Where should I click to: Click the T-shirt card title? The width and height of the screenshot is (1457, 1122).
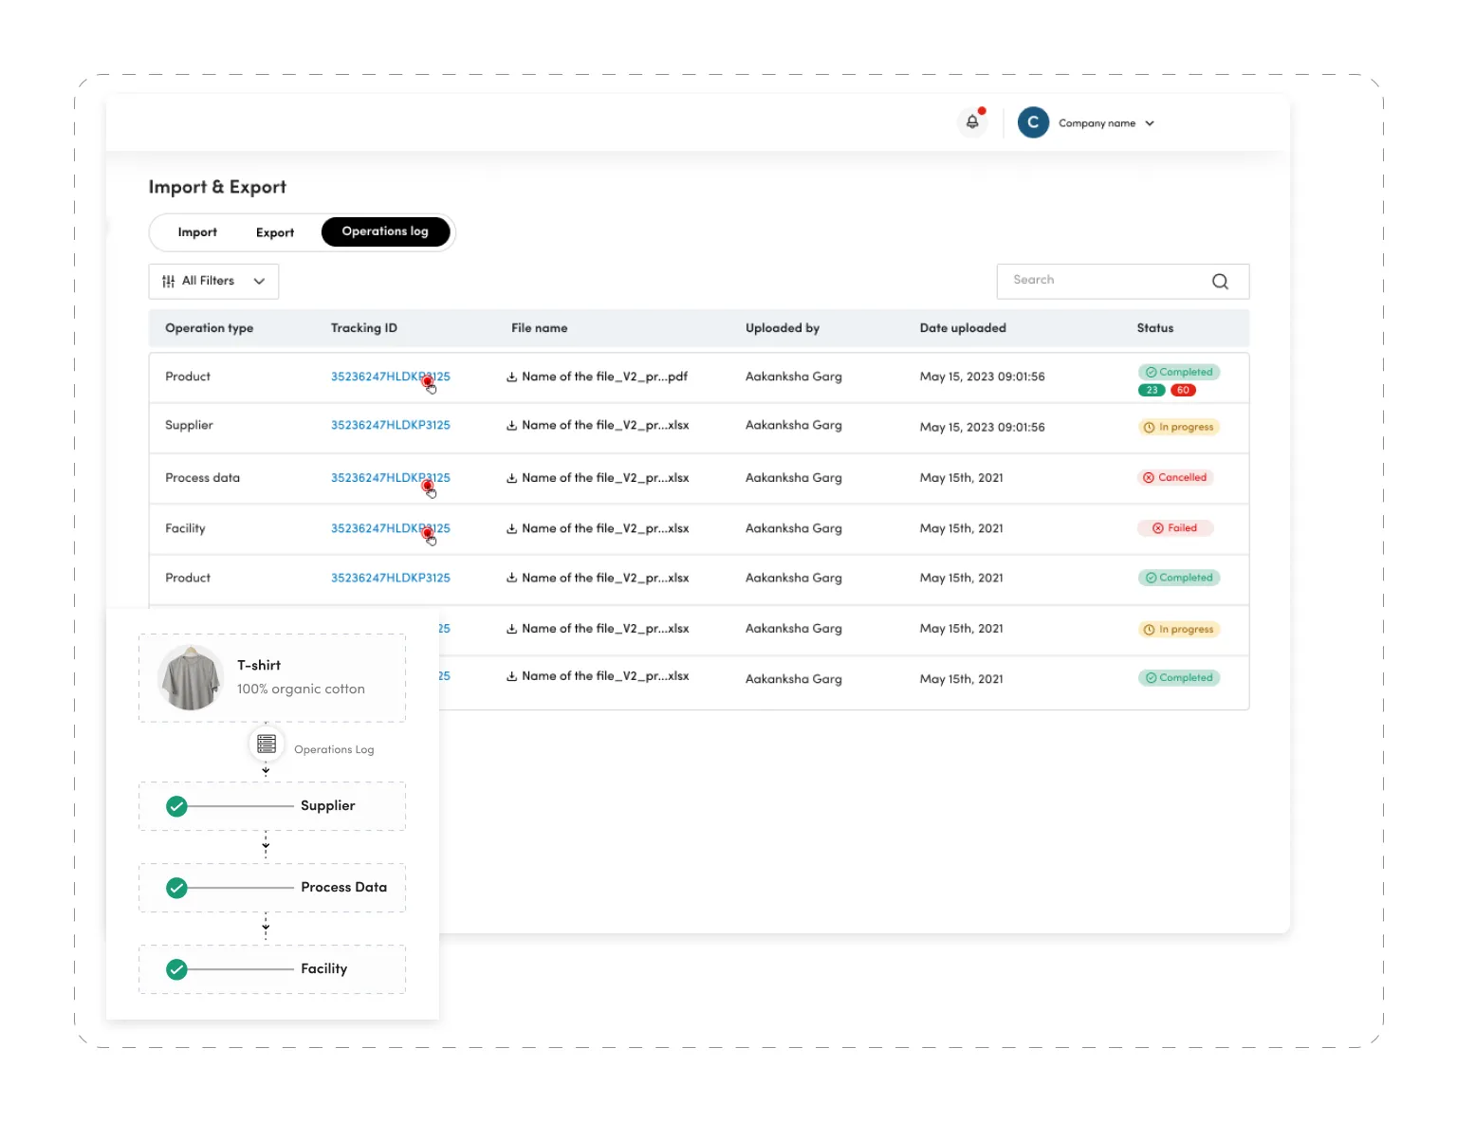point(259,666)
